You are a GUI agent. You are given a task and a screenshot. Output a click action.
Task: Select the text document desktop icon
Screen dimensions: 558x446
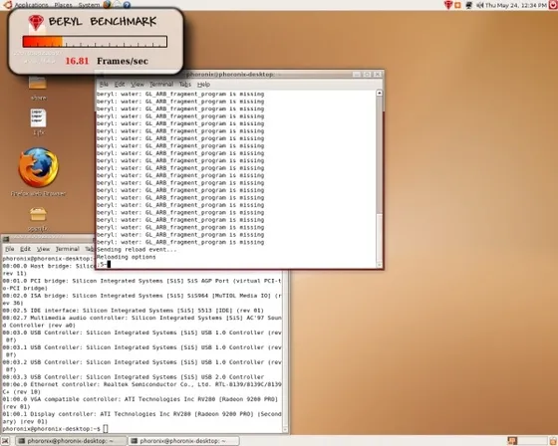point(38,122)
